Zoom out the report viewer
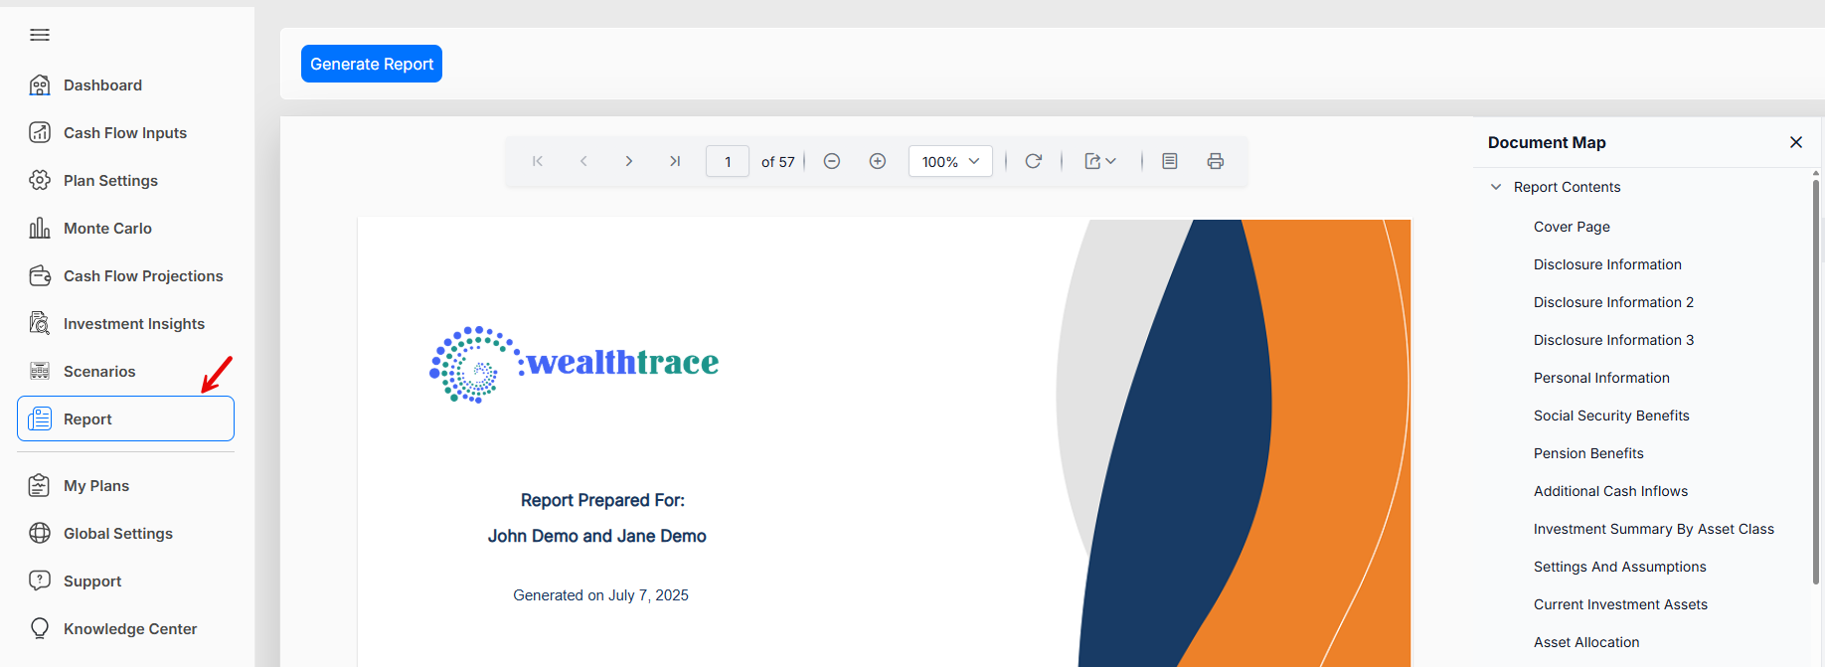This screenshot has width=1825, height=667. (832, 161)
